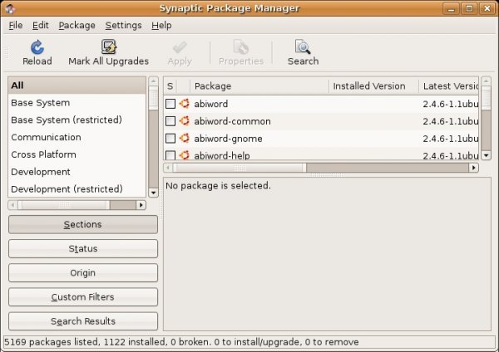Tick the checkbox for abiword package
Image resolution: width=499 pixels, height=352 pixels.
(x=170, y=105)
